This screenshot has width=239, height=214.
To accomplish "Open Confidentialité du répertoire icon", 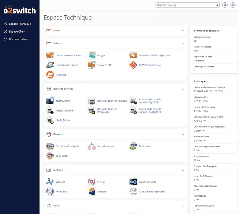I will pos(133,55).
